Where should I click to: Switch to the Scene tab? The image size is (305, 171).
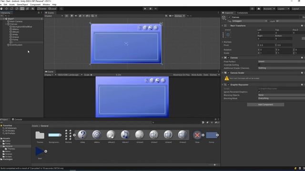pyautogui.click(x=50, y=13)
